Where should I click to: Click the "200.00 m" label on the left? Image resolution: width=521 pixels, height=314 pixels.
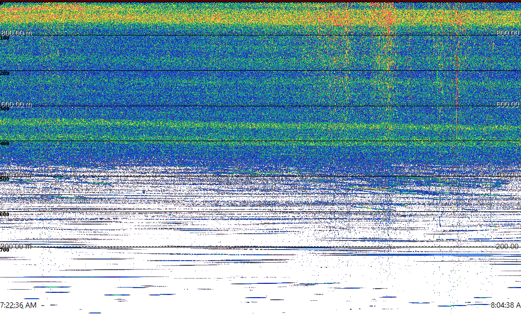coord(16,246)
